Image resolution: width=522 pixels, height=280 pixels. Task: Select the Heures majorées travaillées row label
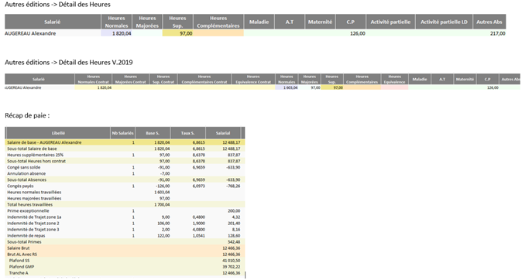pos(34,199)
